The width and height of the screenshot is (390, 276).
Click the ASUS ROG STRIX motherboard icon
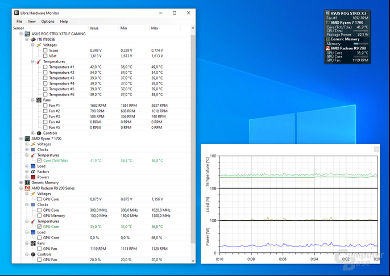tap(27, 34)
